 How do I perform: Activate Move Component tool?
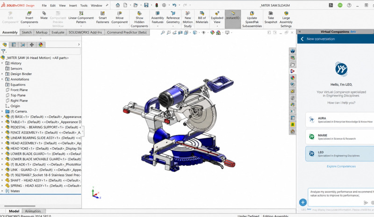click(x=120, y=17)
